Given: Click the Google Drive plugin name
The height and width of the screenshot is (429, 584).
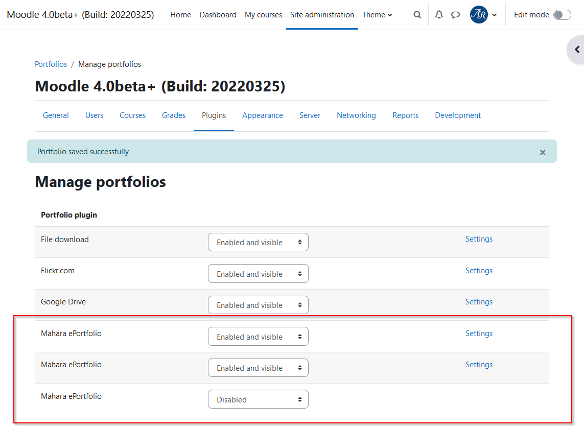Looking at the screenshot, I should click(x=63, y=302).
